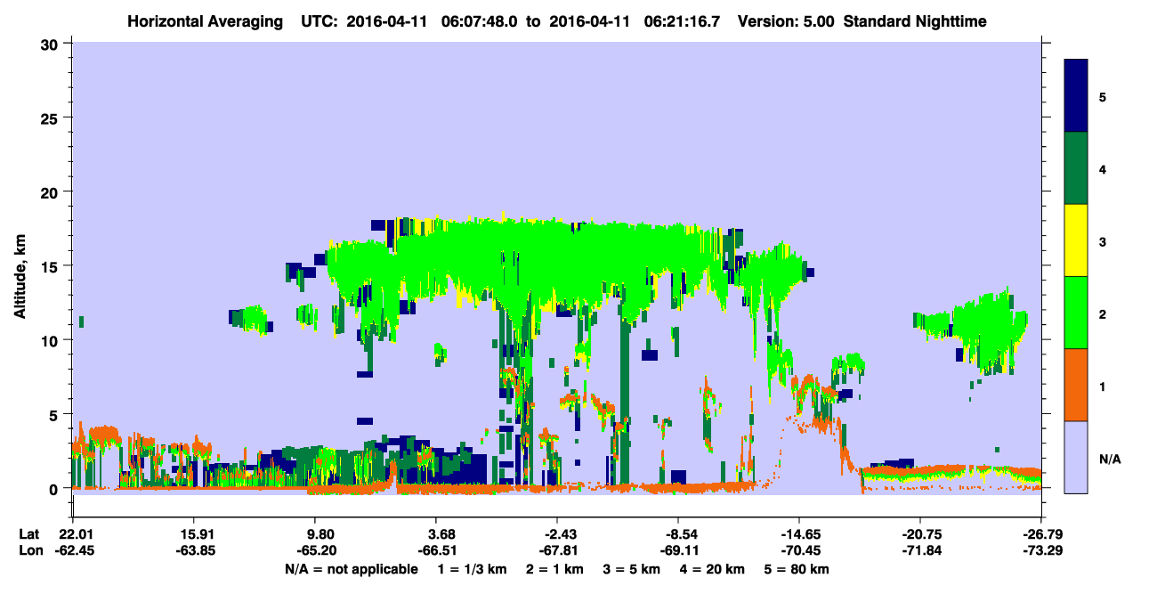The image size is (1157, 594).
Task: Click the colorbar label '4'
Action: [x=1103, y=168]
